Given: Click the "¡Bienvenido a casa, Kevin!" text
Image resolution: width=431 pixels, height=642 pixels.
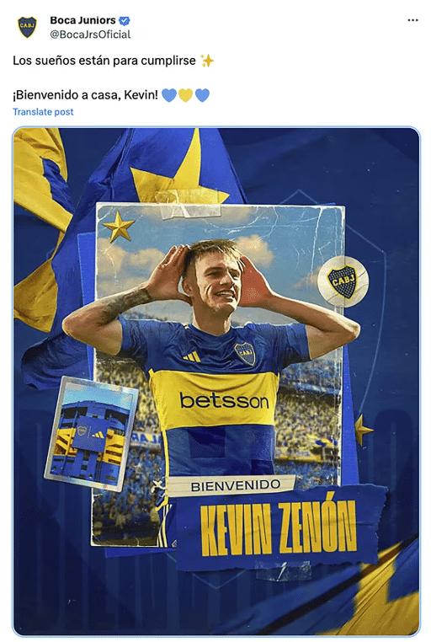Looking at the screenshot, I should coord(86,95).
